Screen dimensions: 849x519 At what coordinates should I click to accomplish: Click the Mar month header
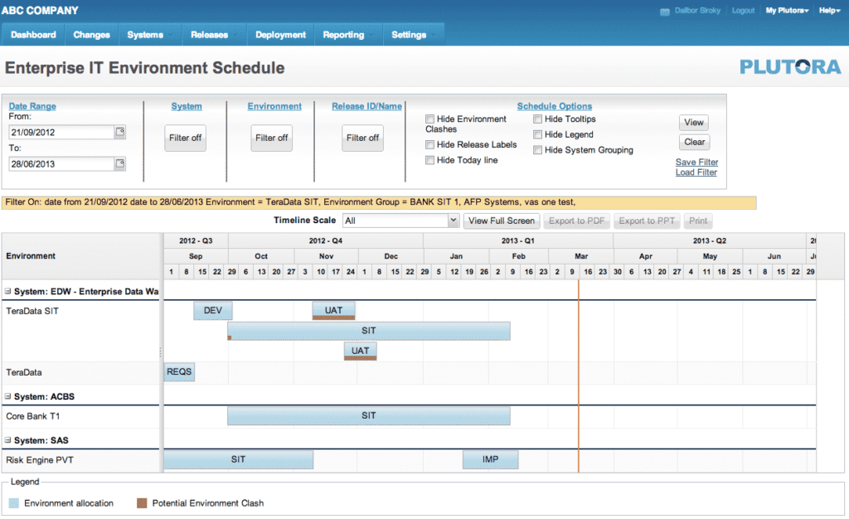click(x=581, y=256)
